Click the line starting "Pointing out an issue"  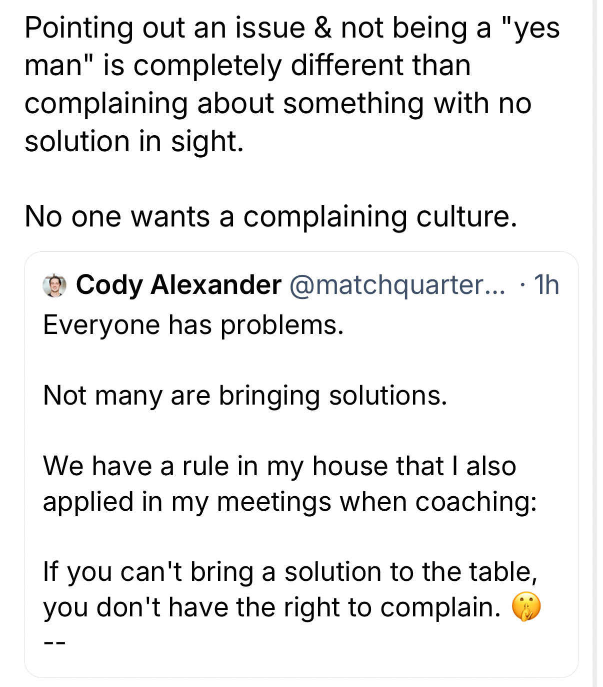tap(292, 28)
